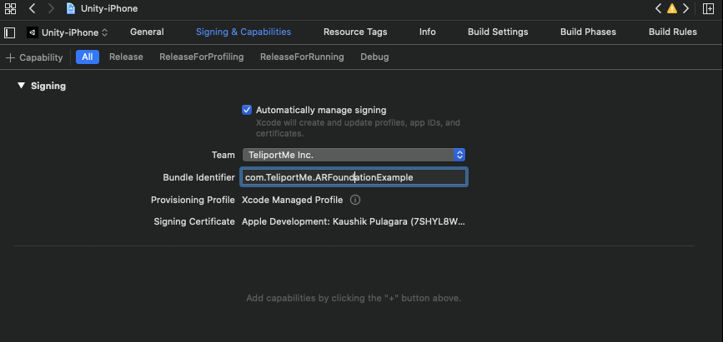Filter by ReleaseForProfiling configuration
The width and height of the screenshot is (723, 342).
point(202,57)
